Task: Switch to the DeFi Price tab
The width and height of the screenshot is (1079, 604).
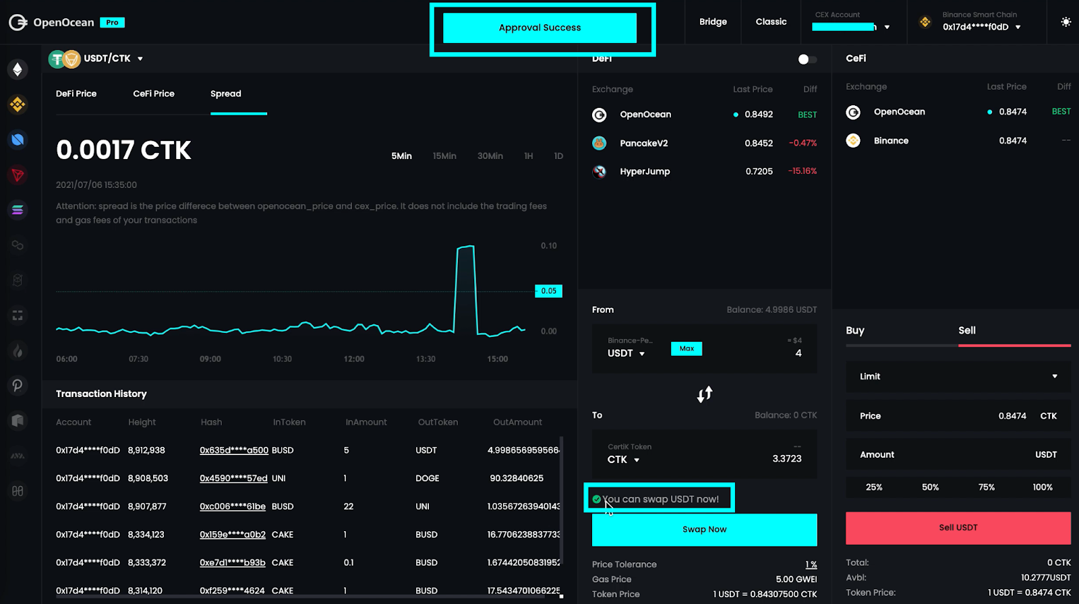Action: [76, 94]
